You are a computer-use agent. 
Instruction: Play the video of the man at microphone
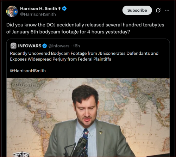coord(88,117)
